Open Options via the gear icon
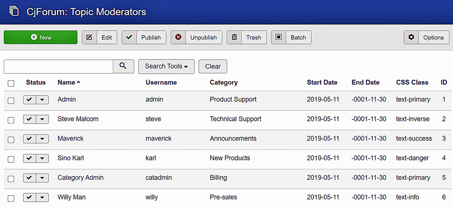 click(411, 37)
